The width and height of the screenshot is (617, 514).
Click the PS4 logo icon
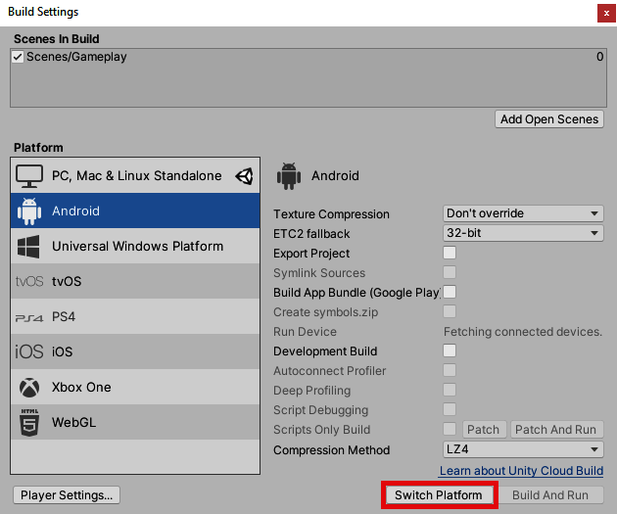pos(29,318)
